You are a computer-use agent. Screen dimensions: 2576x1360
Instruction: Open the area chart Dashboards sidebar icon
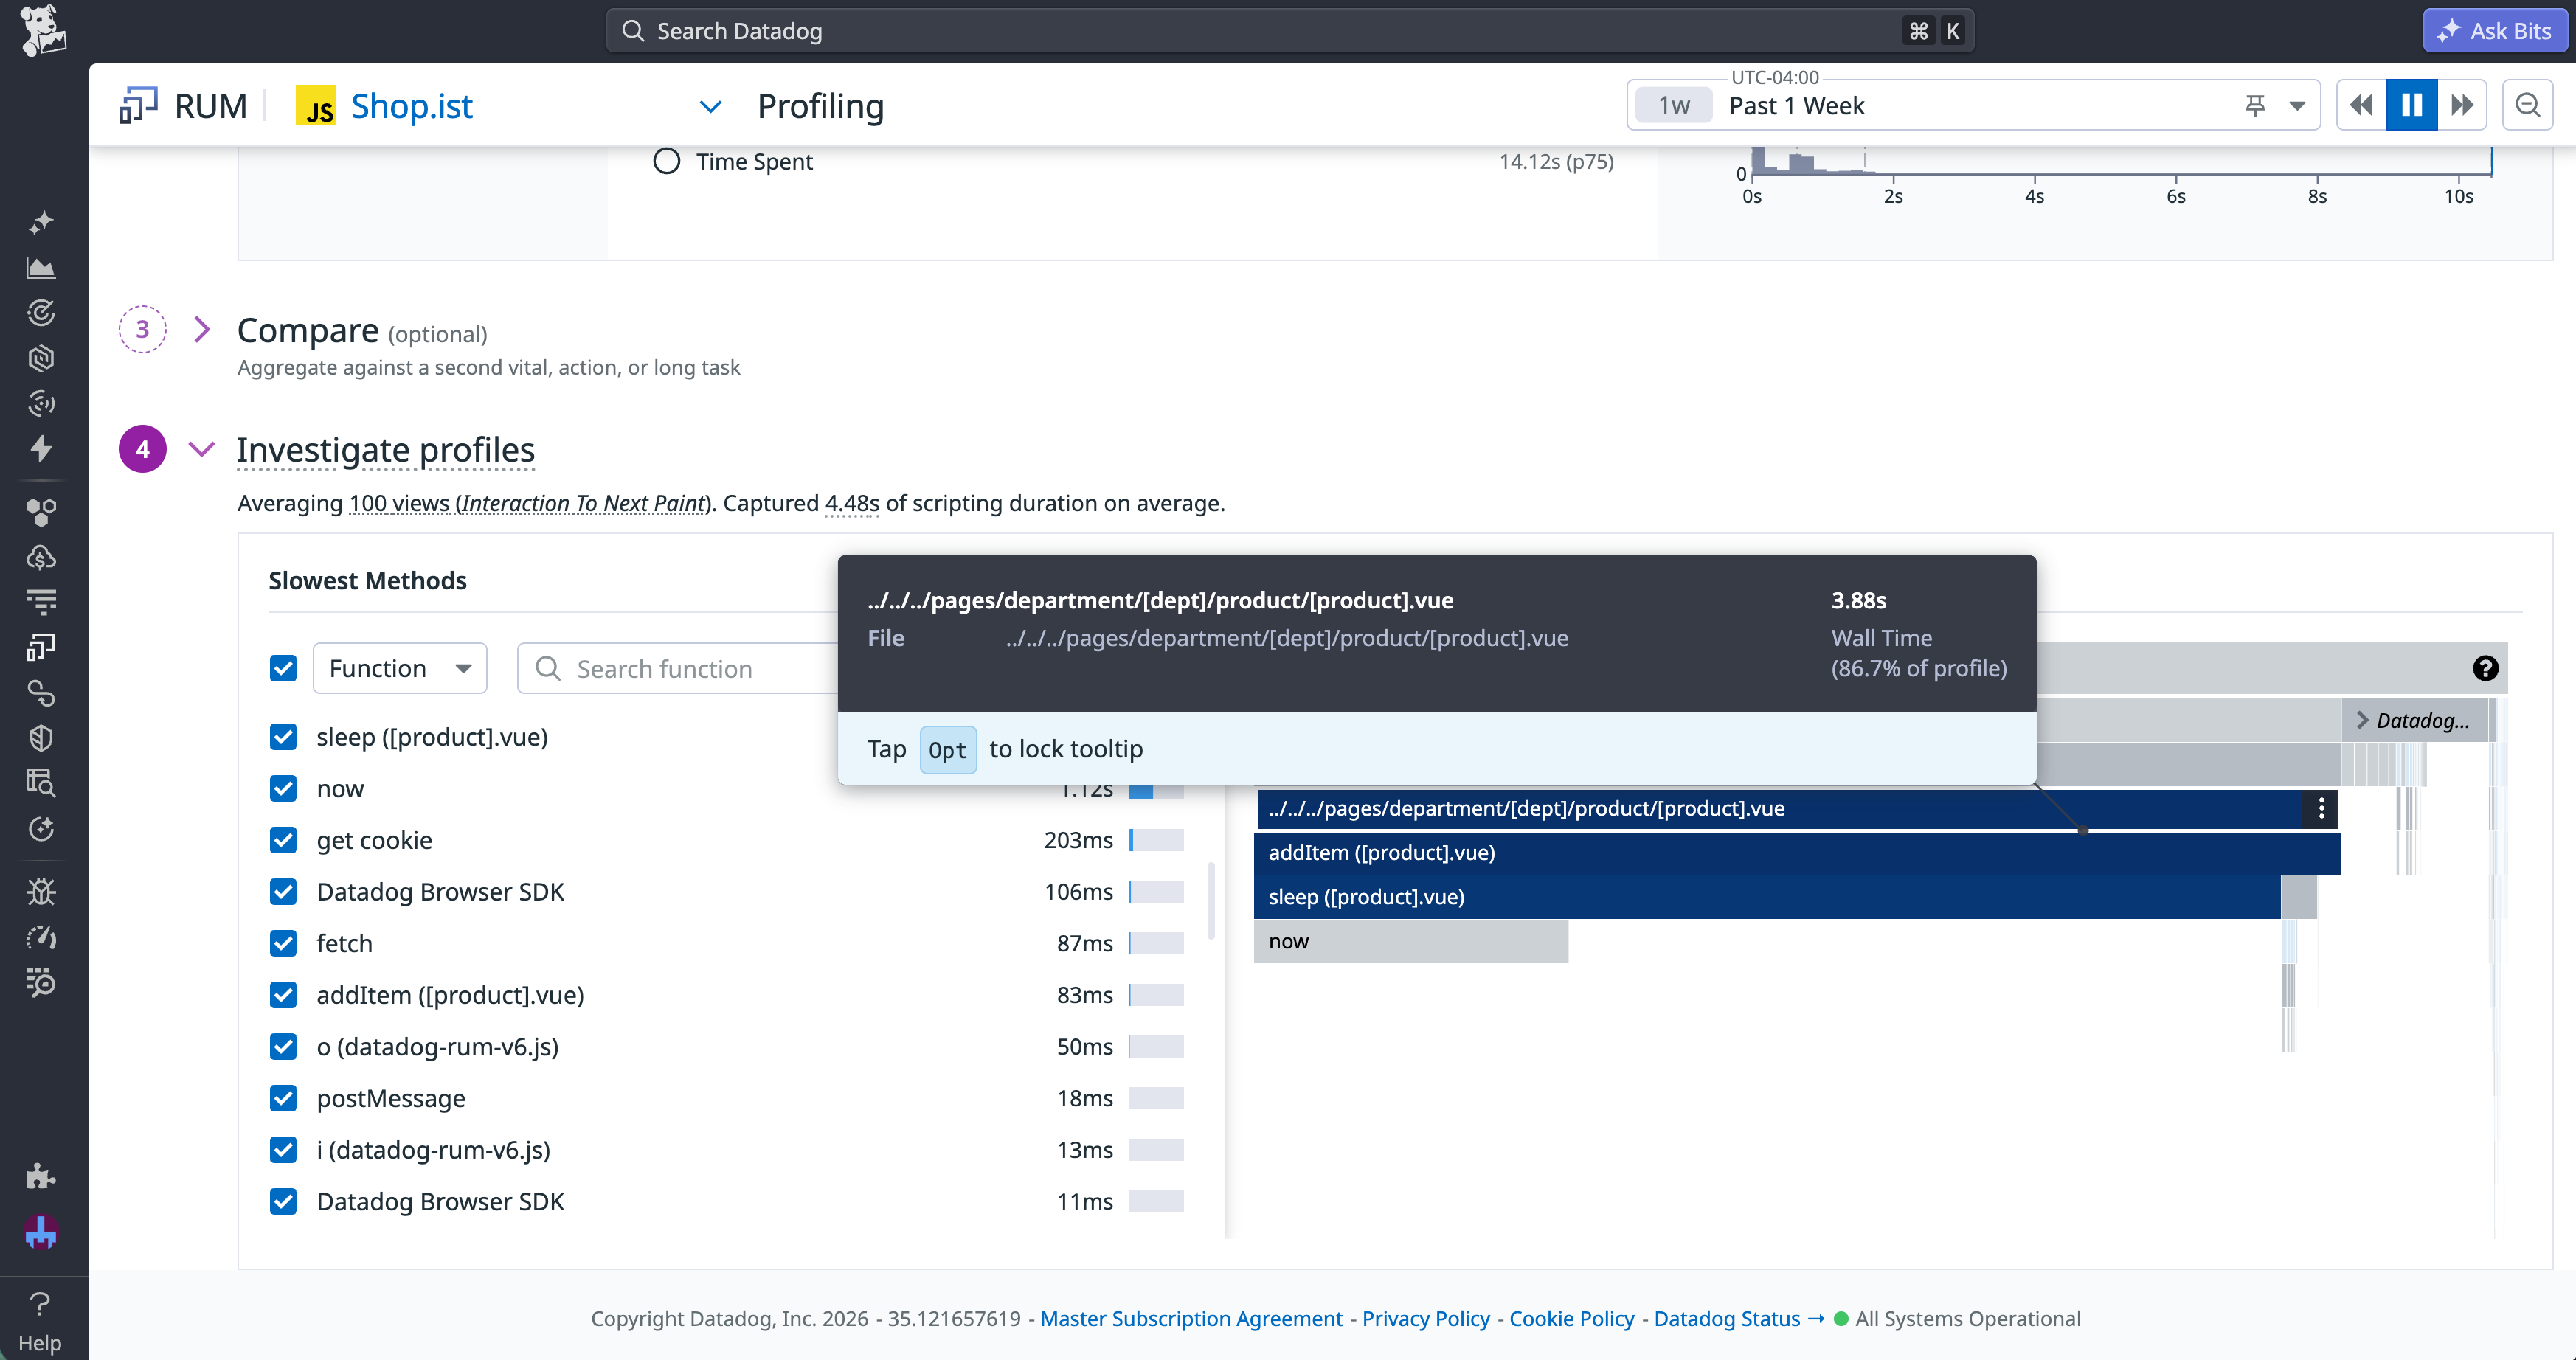41,268
